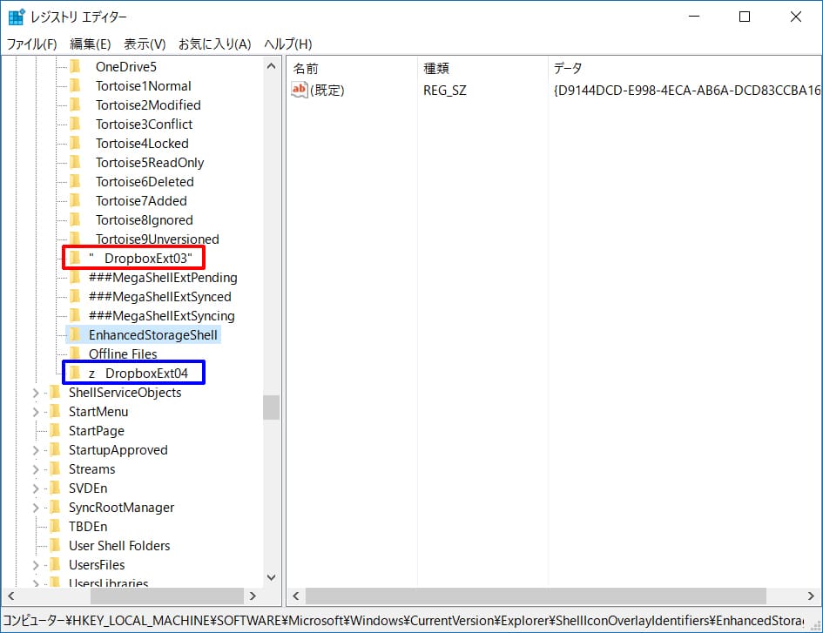Select the Offline Files key

pos(123,354)
